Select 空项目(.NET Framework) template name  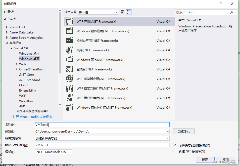94,69
